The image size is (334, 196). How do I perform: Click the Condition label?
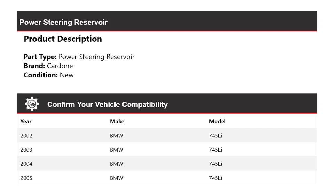pyautogui.click(x=41, y=75)
